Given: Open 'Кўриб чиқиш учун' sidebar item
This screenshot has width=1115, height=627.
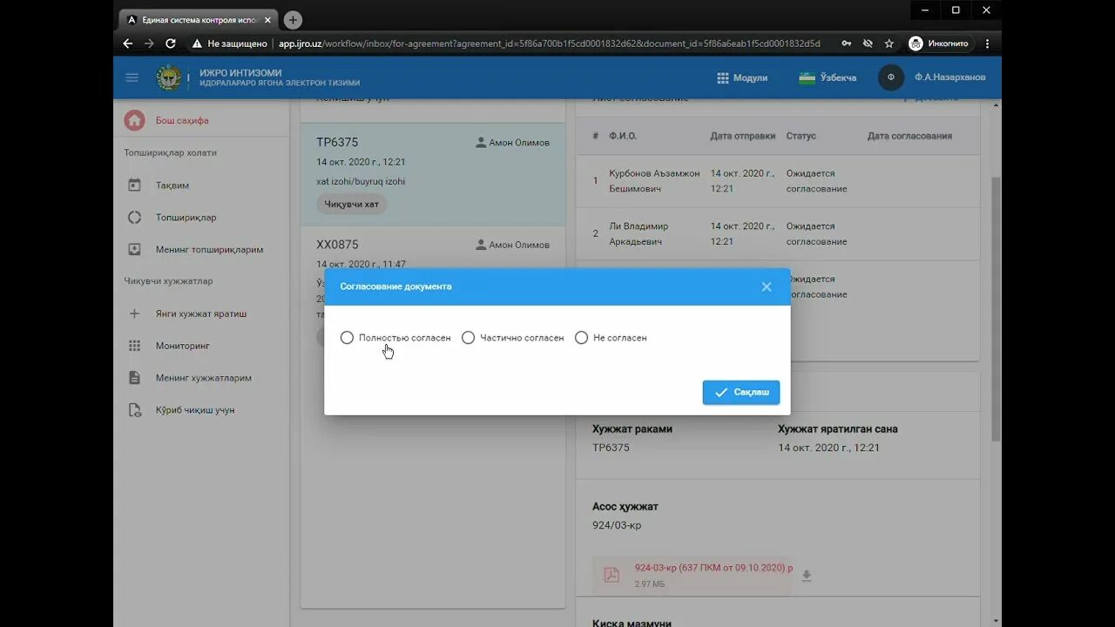Looking at the screenshot, I should [x=195, y=410].
